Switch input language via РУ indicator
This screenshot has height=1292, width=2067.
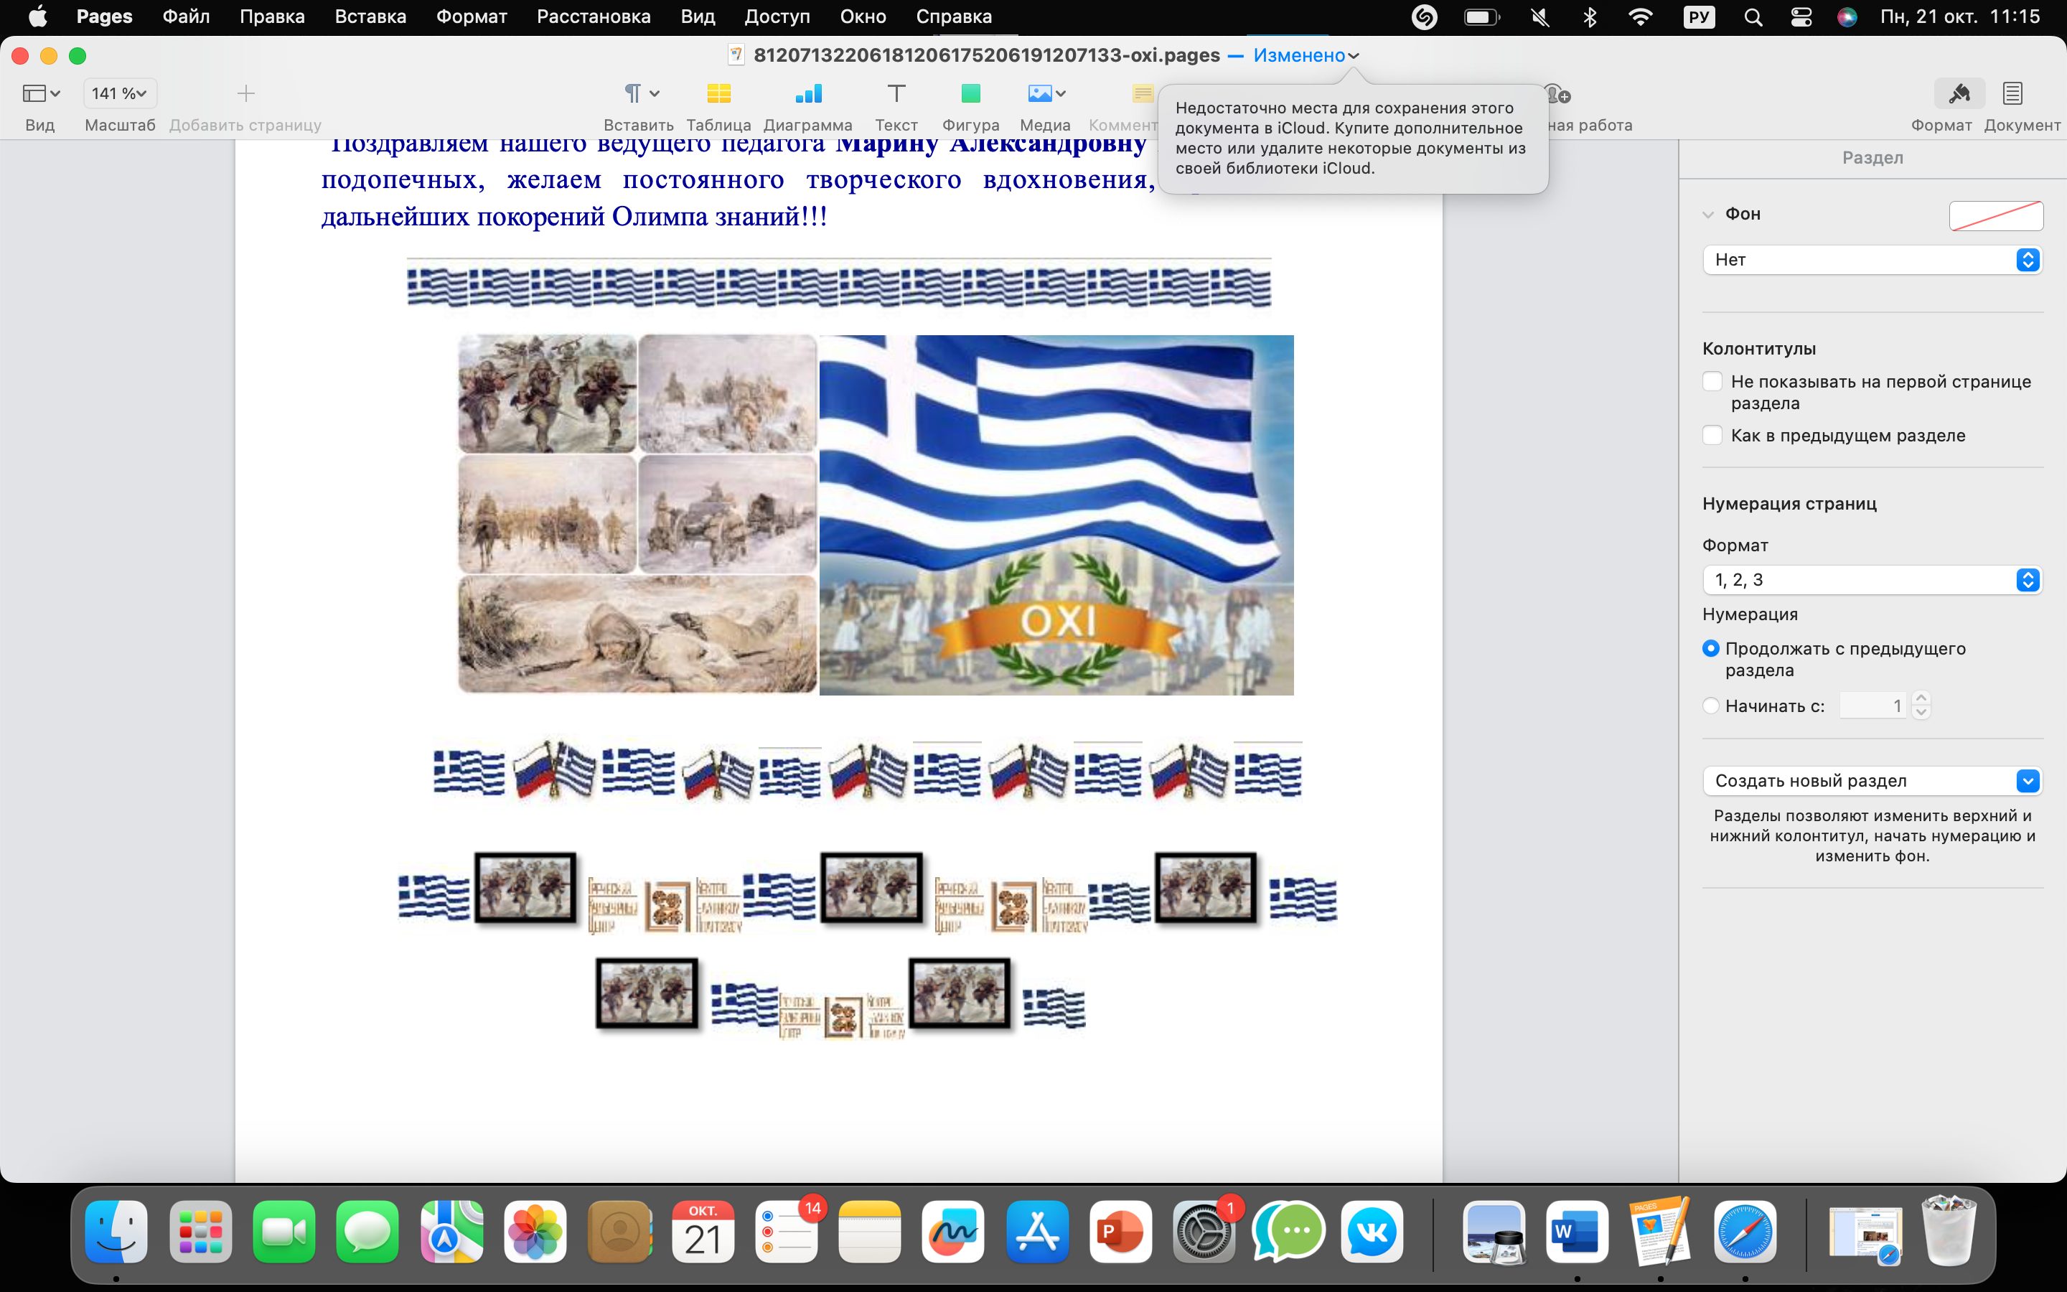pyautogui.click(x=1699, y=17)
